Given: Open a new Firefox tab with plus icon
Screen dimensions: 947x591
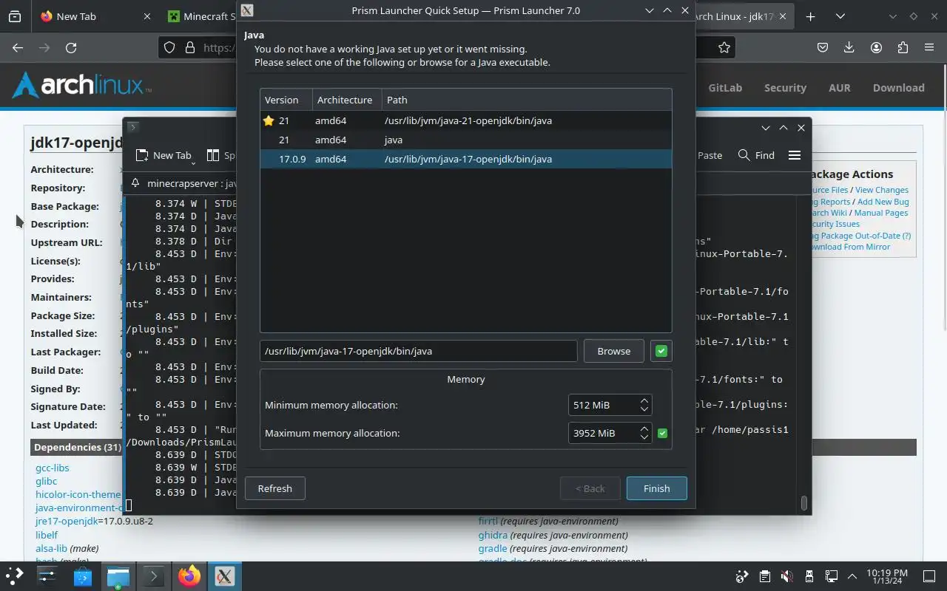Looking at the screenshot, I should click(x=811, y=16).
